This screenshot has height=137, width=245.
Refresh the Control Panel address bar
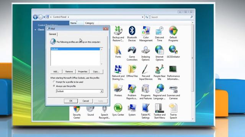[147, 17]
